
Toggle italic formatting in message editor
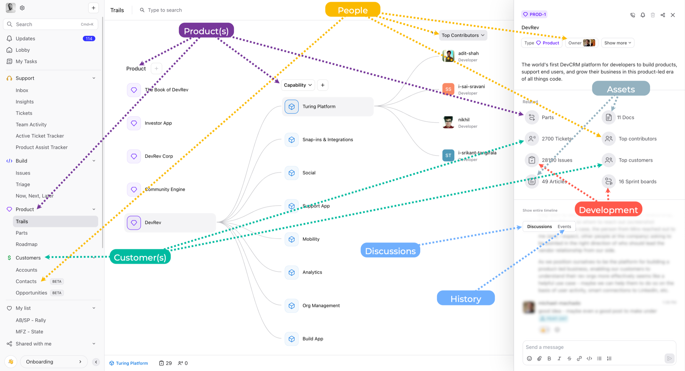tap(559, 358)
